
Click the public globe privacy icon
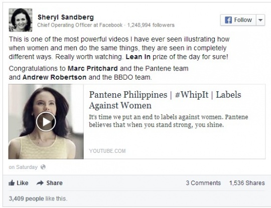[x=43, y=167]
